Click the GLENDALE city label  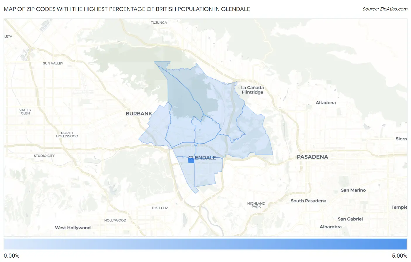tap(202, 158)
